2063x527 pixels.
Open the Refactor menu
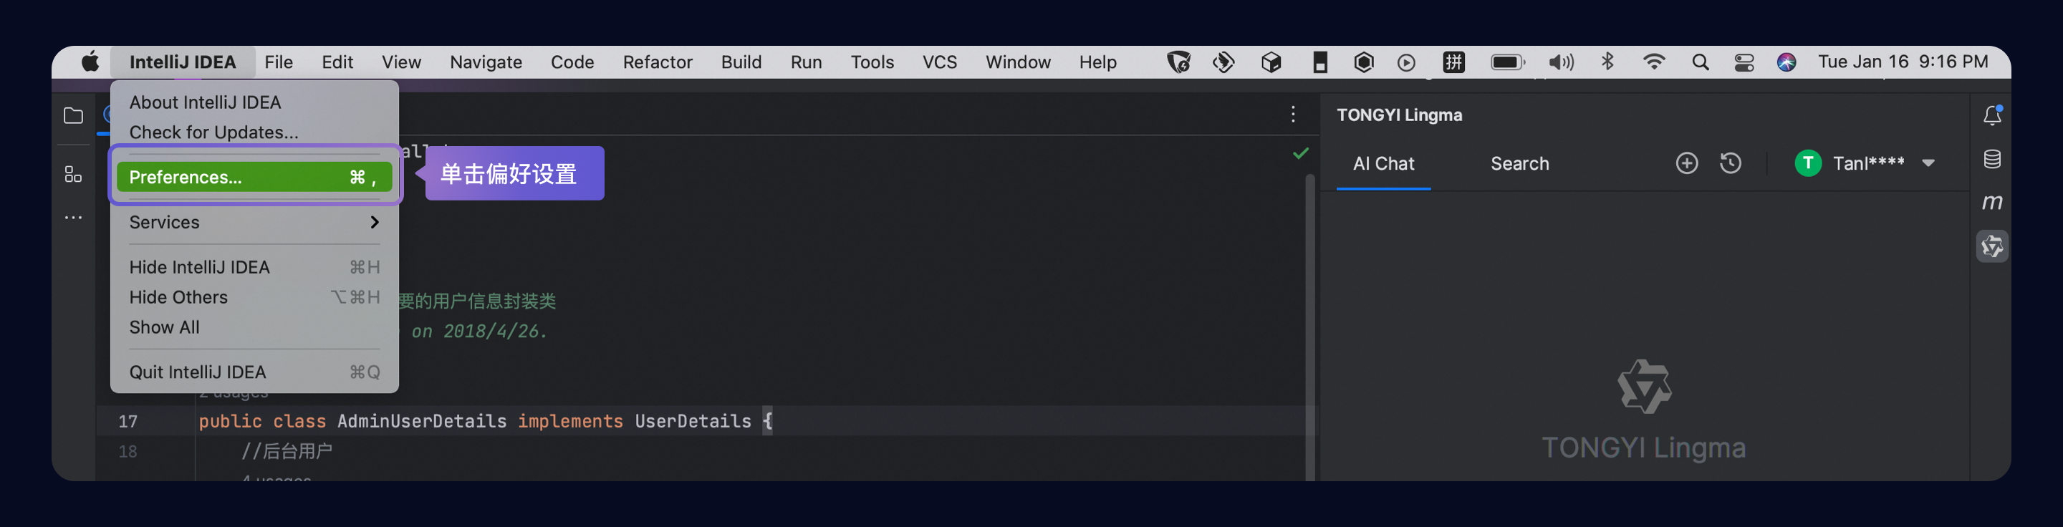(x=658, y=62)
